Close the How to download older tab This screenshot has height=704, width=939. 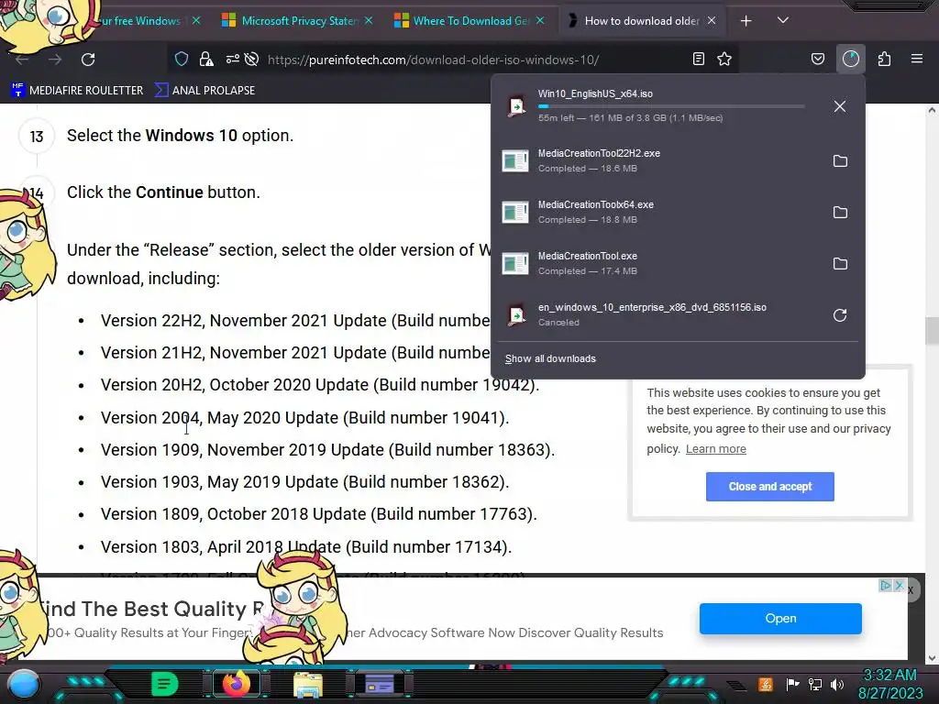[x=712, y=21]
